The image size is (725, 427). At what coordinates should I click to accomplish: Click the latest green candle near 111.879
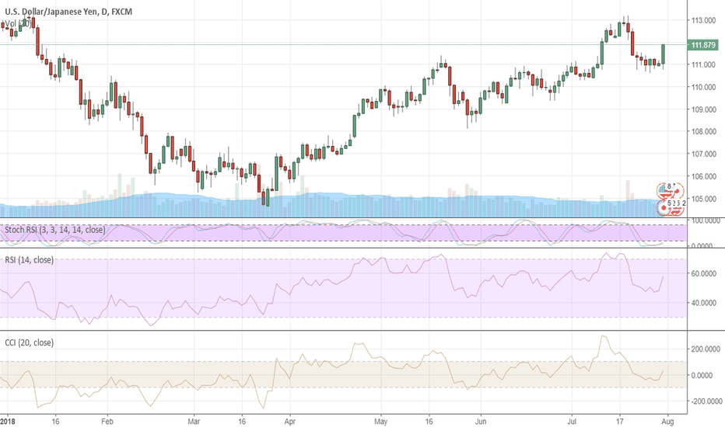(663, 54)
